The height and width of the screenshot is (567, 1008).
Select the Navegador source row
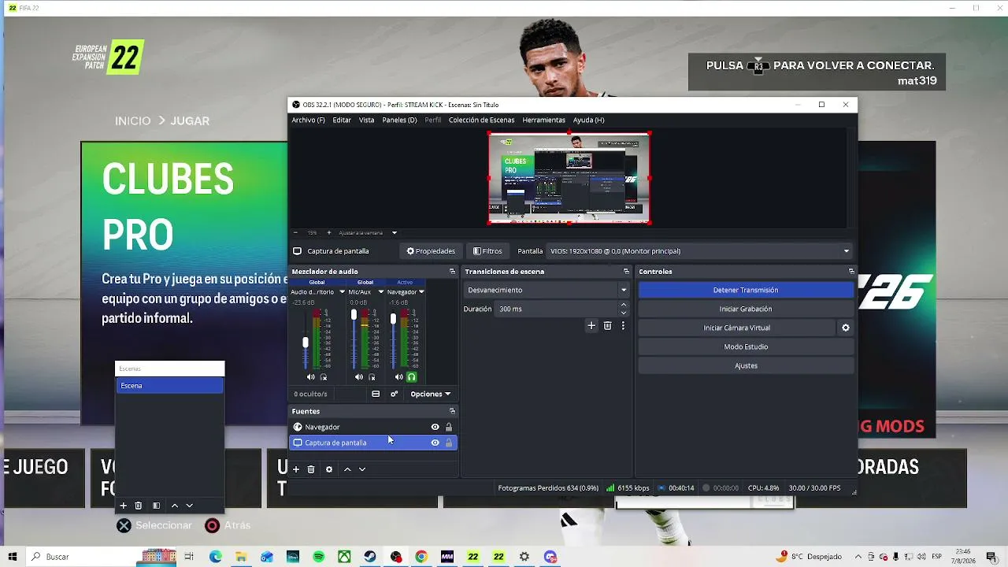[373, 427]
